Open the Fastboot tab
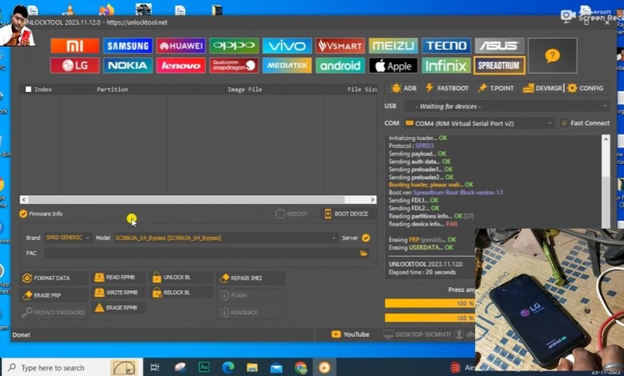This screenshot has width=624, height=376. point(447,88)
